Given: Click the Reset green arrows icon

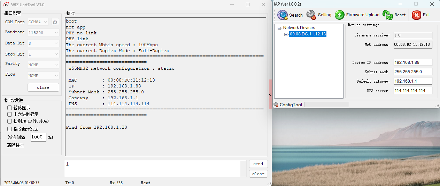Looking at the screenshot, I should point(387,15).
